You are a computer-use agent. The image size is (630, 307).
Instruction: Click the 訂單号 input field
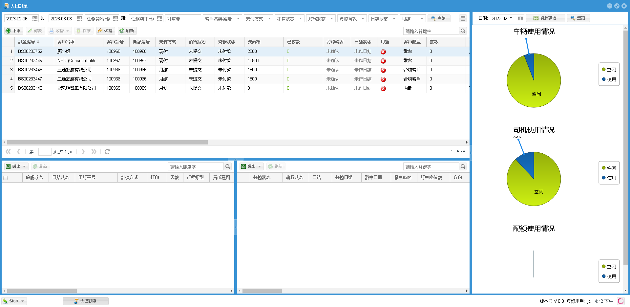point(183,19)
